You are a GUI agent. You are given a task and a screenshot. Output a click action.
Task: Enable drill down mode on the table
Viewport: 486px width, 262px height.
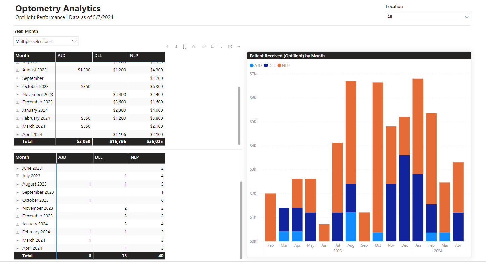[176, 46]
